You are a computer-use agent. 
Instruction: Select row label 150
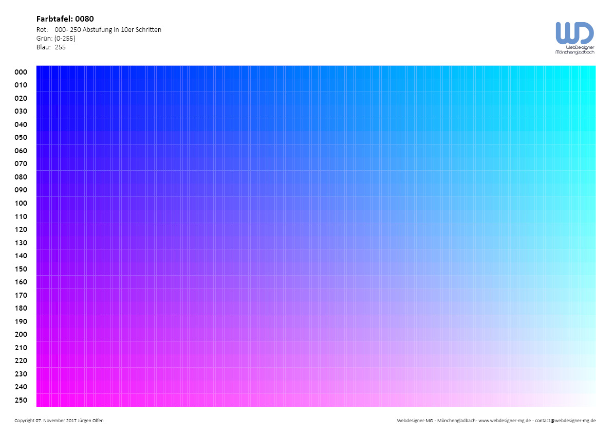click(21, 268)
